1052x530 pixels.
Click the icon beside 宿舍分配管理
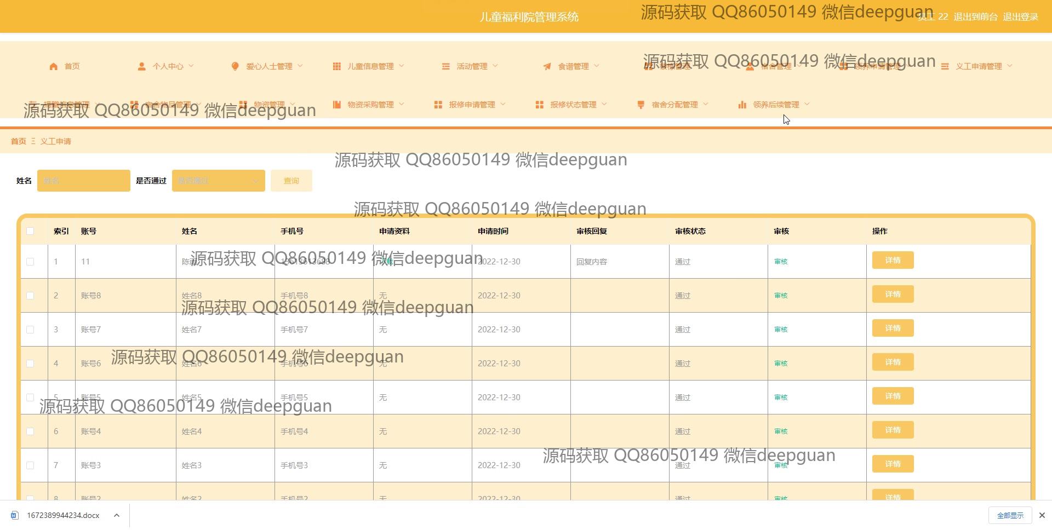point(641,105)
